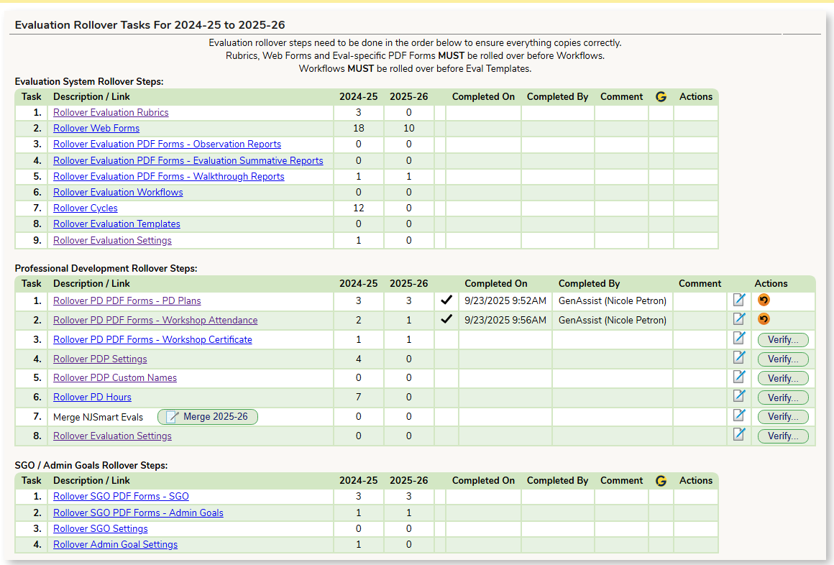Open Rollover Evaluation Templates link
834x565 pixels.
point(116,224)
